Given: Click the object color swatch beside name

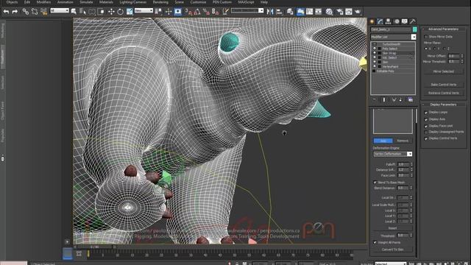Looking at the screenshot, I should pyautogui.click(x=415, y=29).
